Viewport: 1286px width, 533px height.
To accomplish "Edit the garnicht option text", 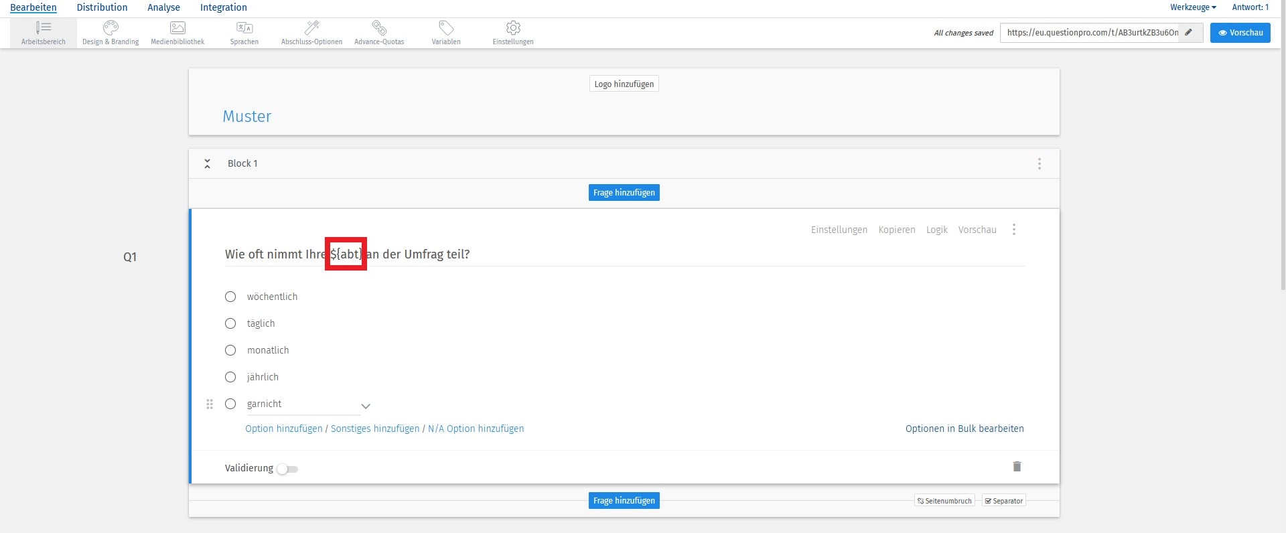I will click(303, 404).
